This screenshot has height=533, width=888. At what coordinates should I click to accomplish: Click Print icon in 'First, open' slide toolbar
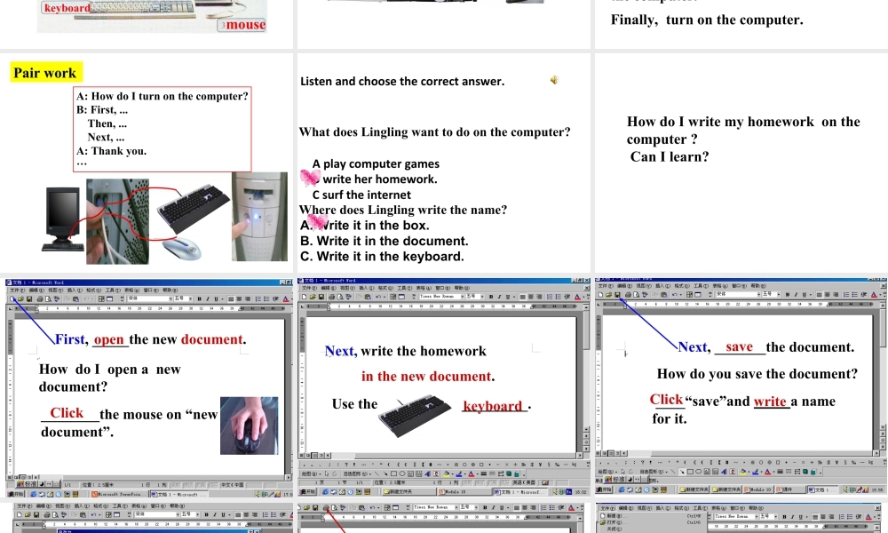click(39, 298)
